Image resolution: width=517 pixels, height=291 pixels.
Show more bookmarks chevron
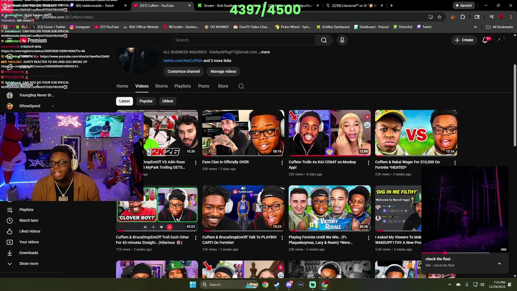click(475, 27)
